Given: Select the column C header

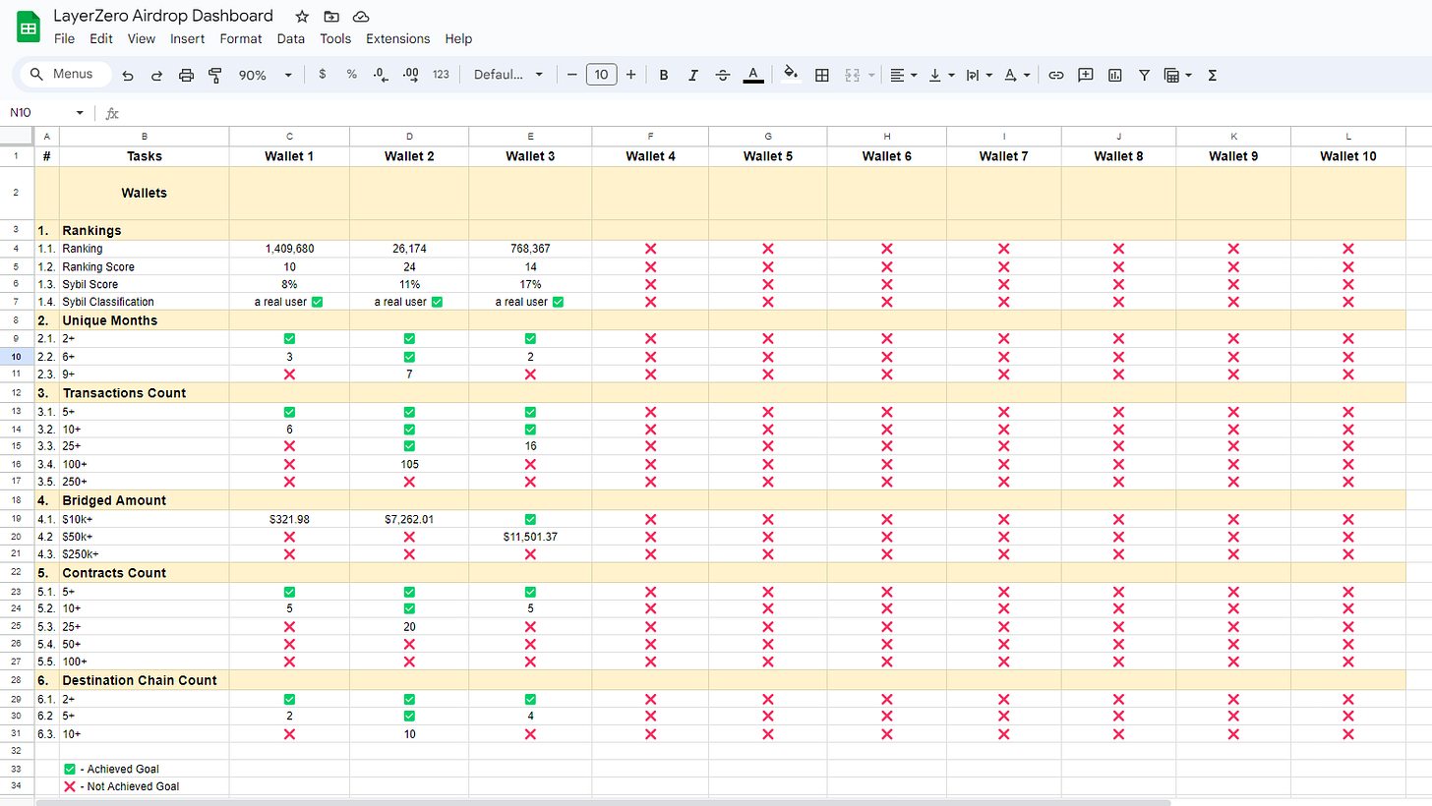Looking at the screenshot, I should point(289,136).
